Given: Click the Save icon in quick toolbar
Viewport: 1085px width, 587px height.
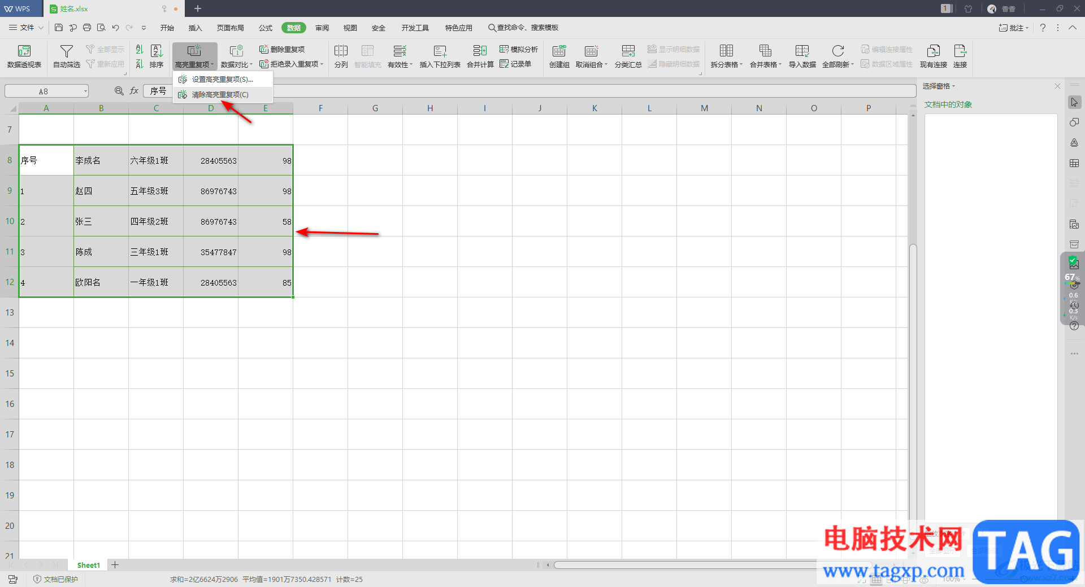Looking at the screenshot, I should (x=59, y=28).
